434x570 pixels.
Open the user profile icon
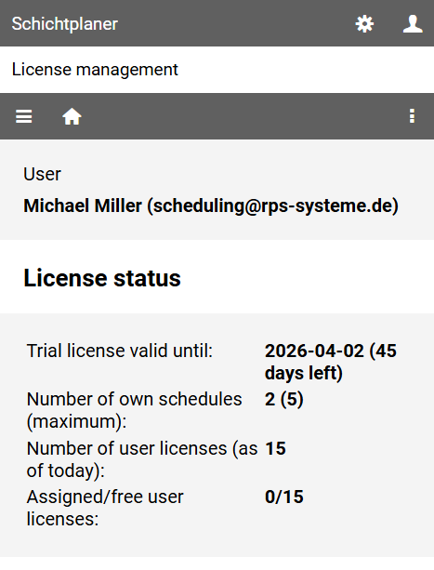pyautogui.click(x=413, y=24)
